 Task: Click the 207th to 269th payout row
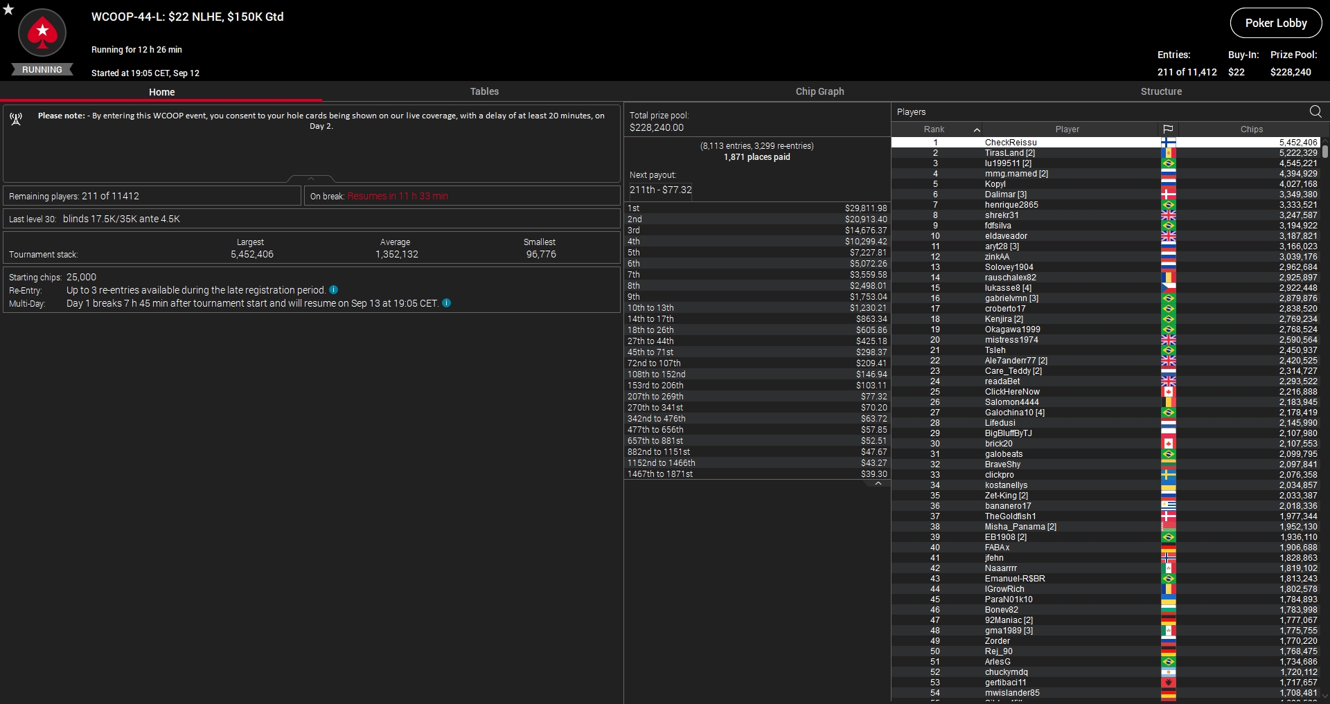[757, 397]
